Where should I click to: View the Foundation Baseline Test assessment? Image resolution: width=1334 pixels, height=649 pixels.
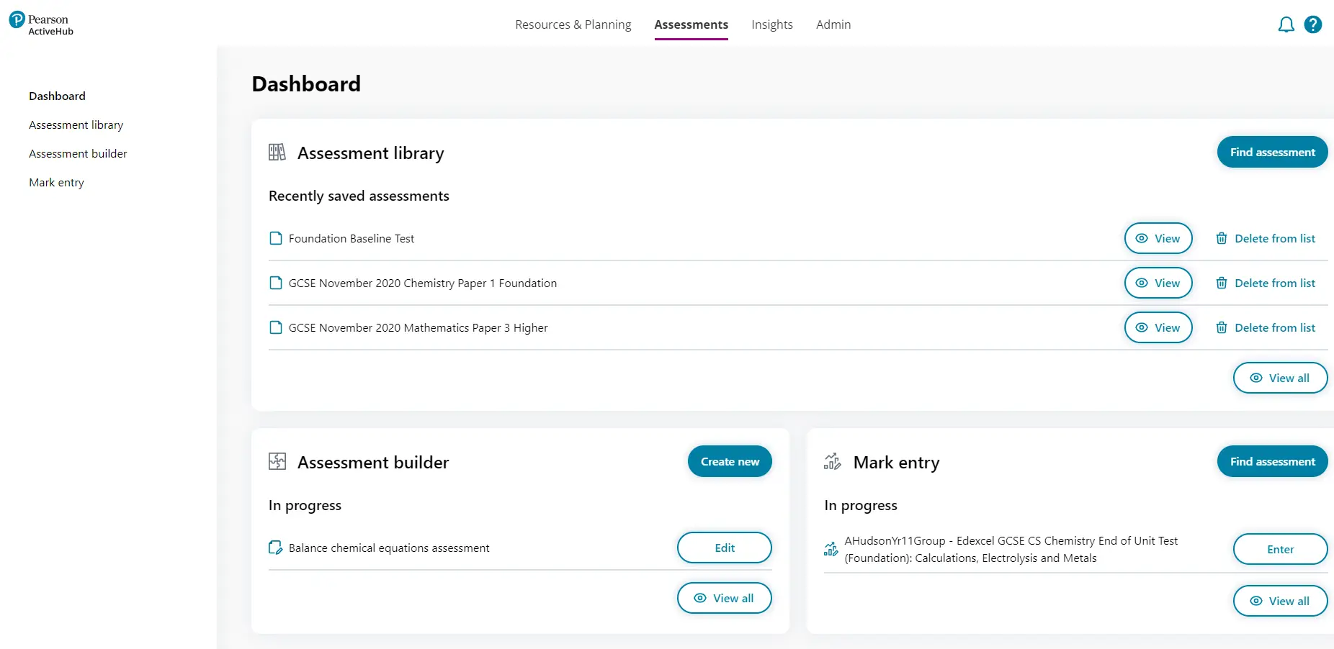click(x=1158, y=238)
